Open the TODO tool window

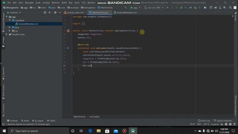51,121
